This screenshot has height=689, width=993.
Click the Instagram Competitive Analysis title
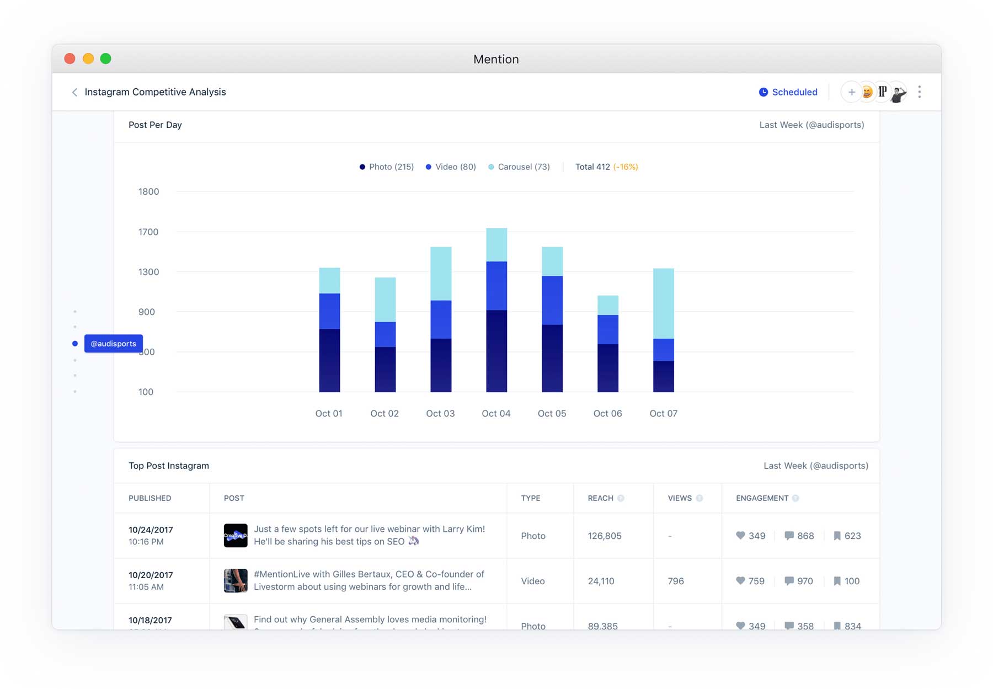coord(155,92)
